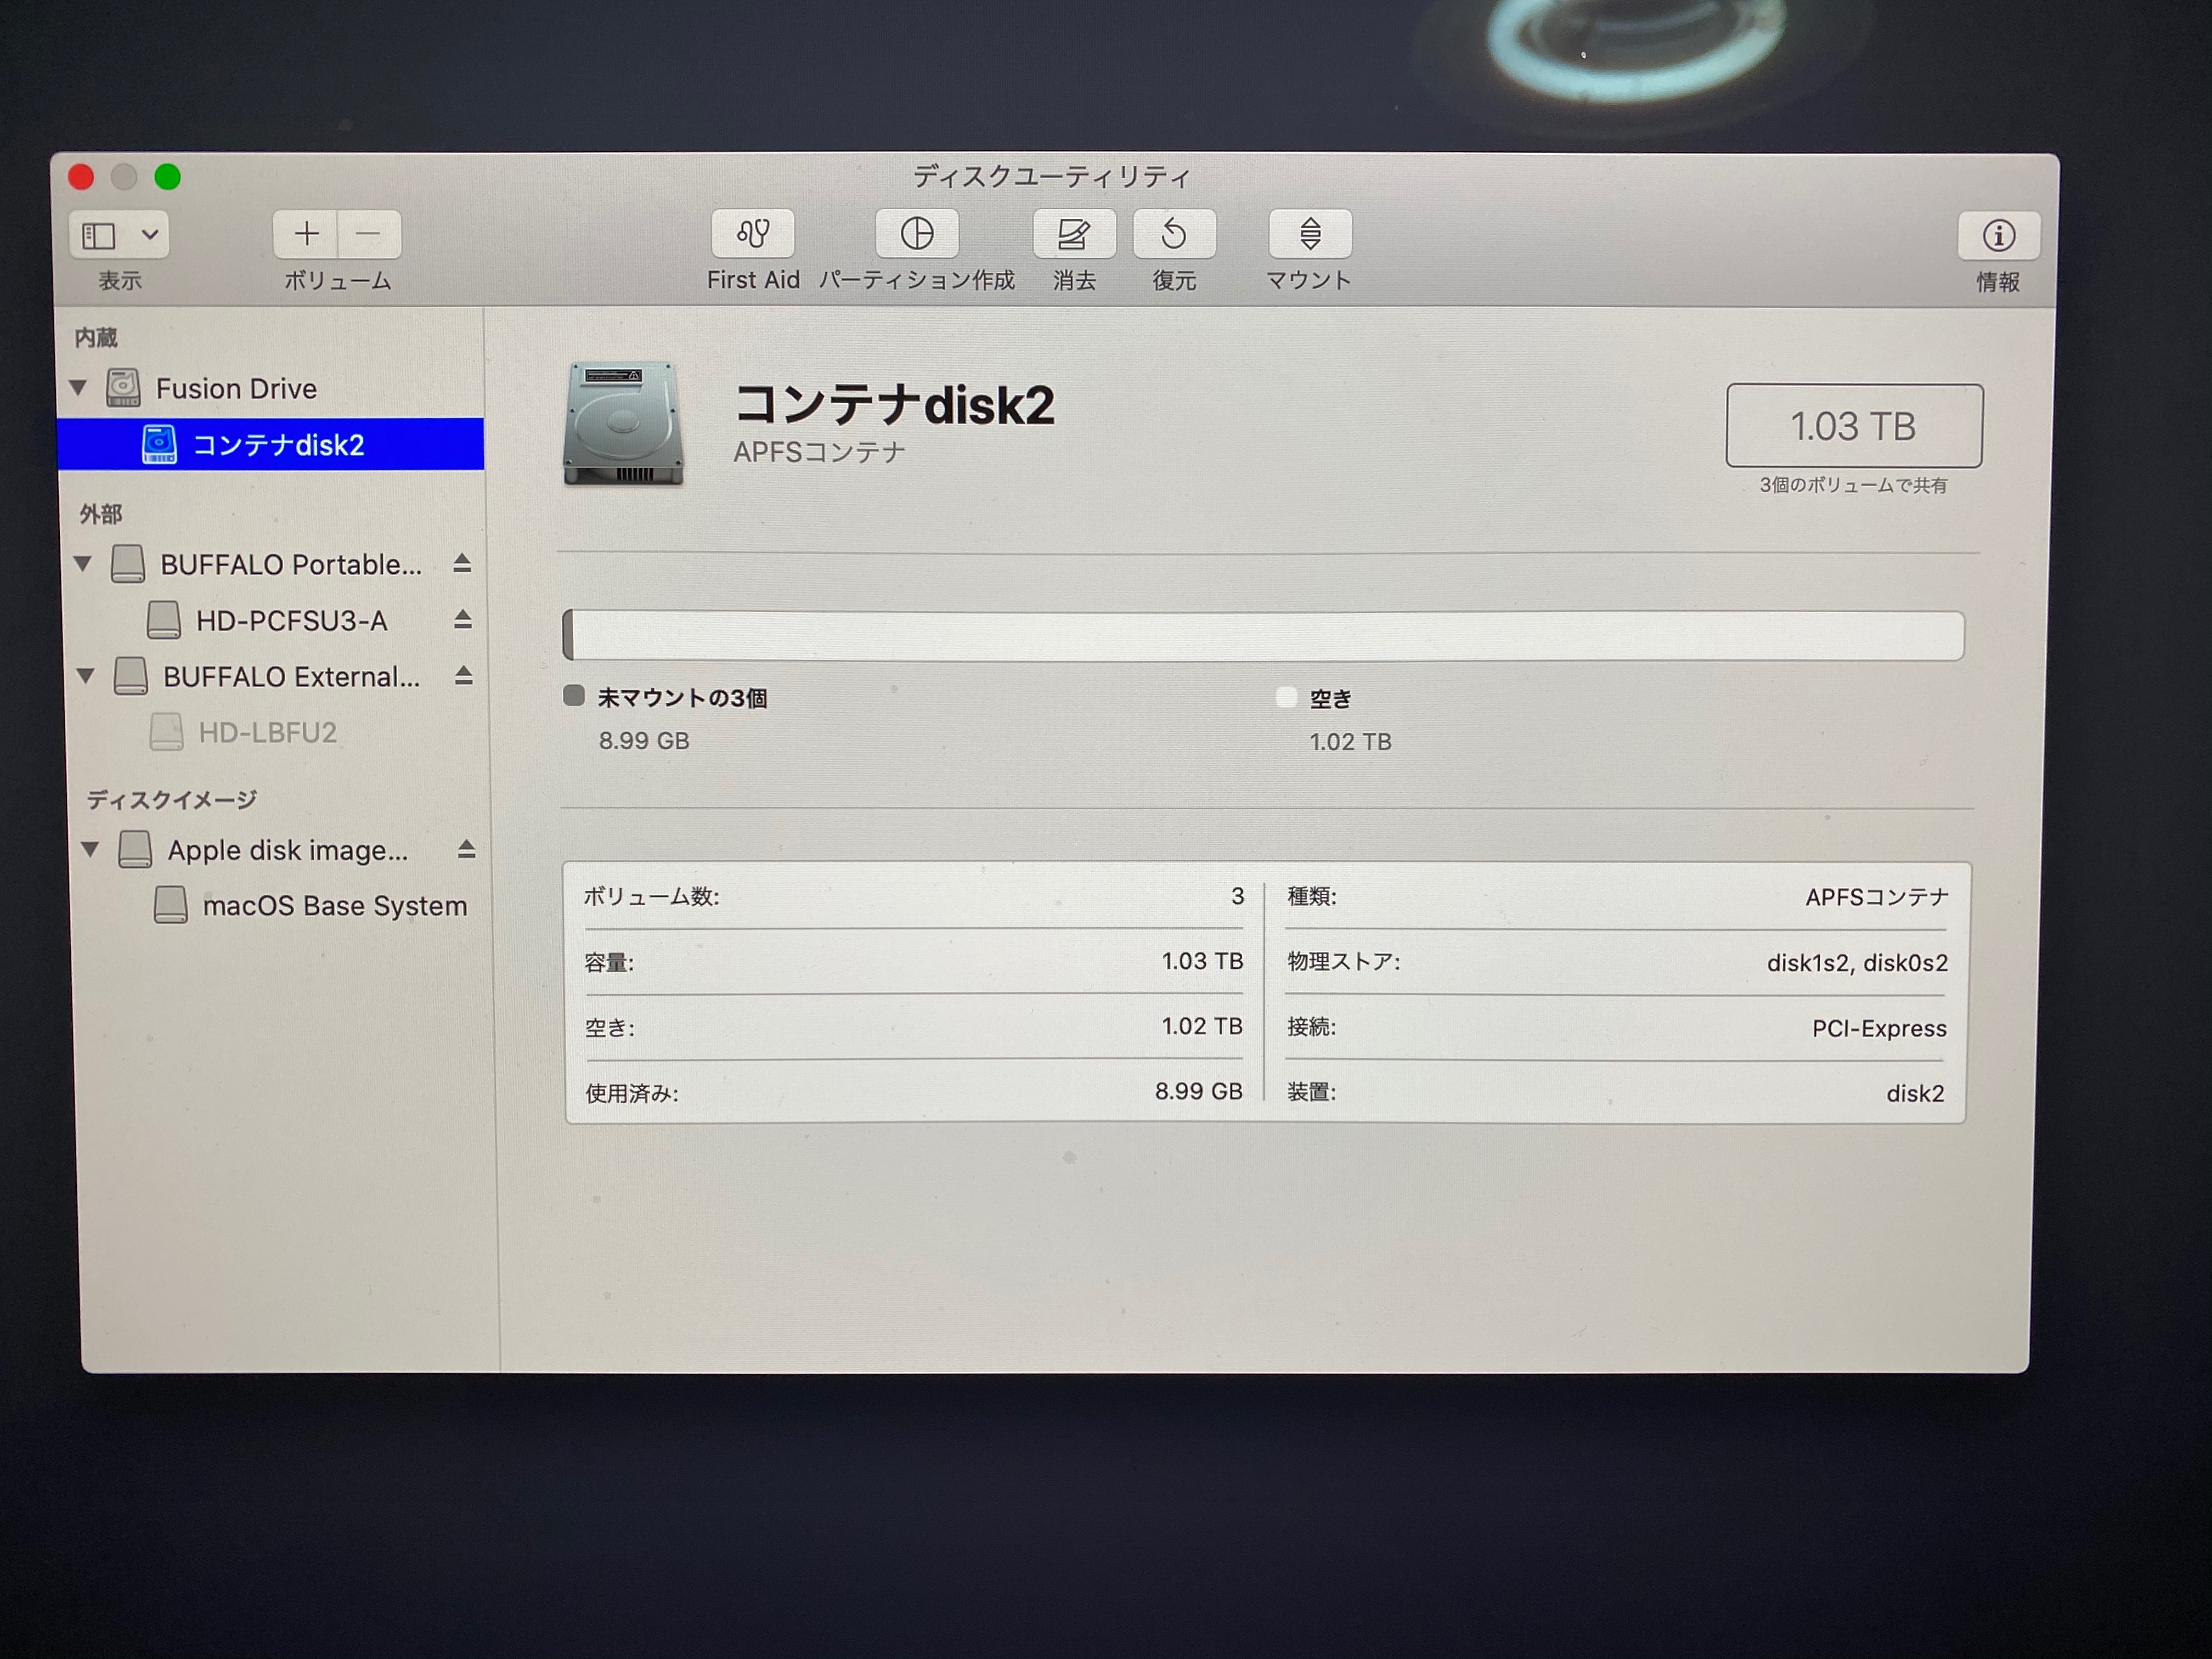
Task: Eject the Apple disk image
Action: click(466, 850)
